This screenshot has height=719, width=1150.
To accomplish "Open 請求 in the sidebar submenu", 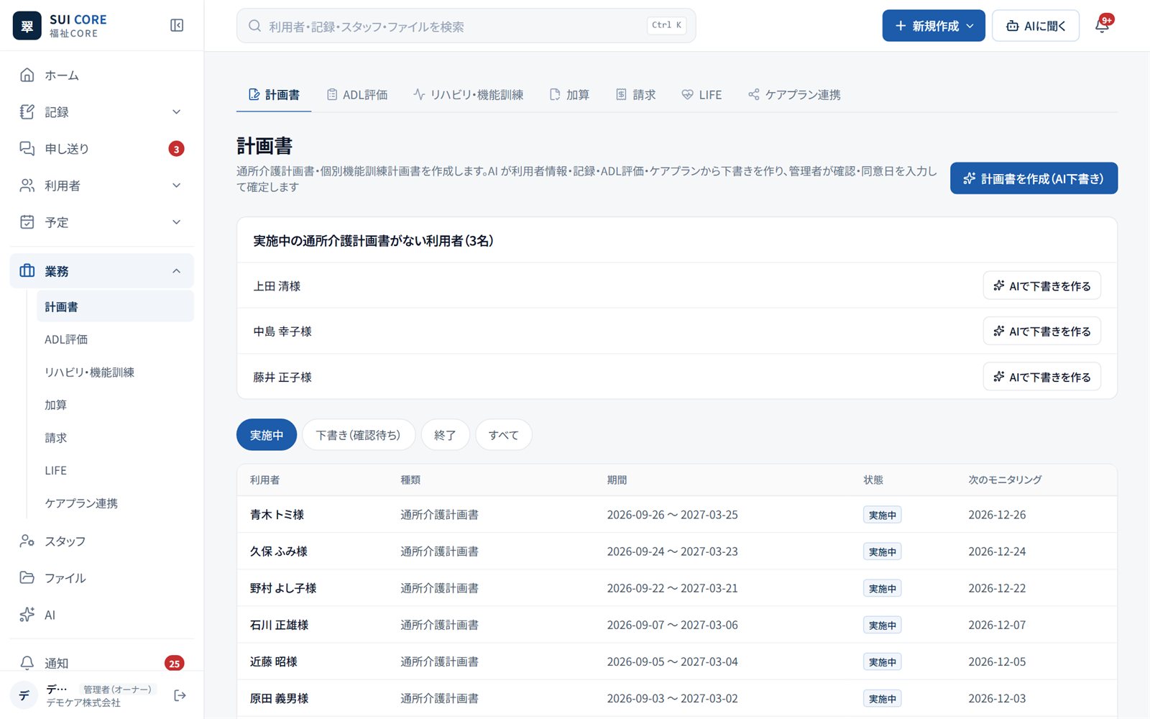I will click(x=116, y=437).
